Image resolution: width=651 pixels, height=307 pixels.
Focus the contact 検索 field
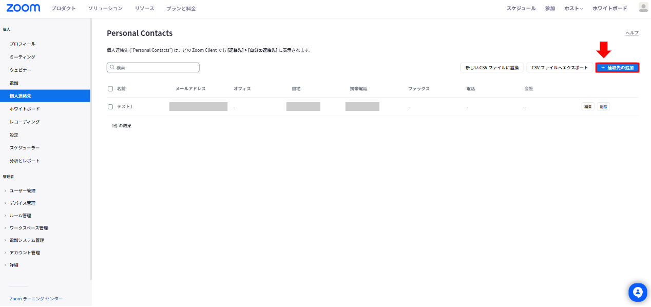(x=153, y=67)
